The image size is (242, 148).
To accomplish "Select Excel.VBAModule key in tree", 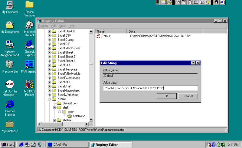I will coord(69,74).
